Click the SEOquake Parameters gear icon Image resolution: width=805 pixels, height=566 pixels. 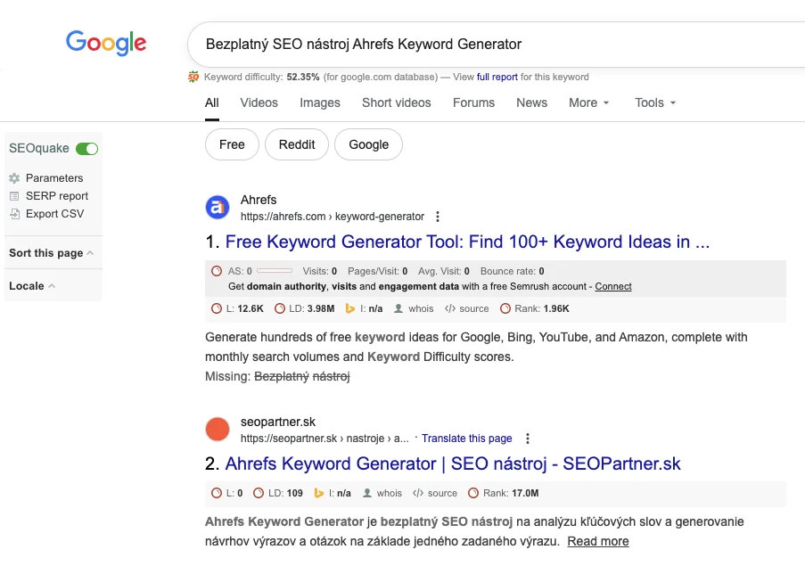pyautogui.click(x=14, y=178)
